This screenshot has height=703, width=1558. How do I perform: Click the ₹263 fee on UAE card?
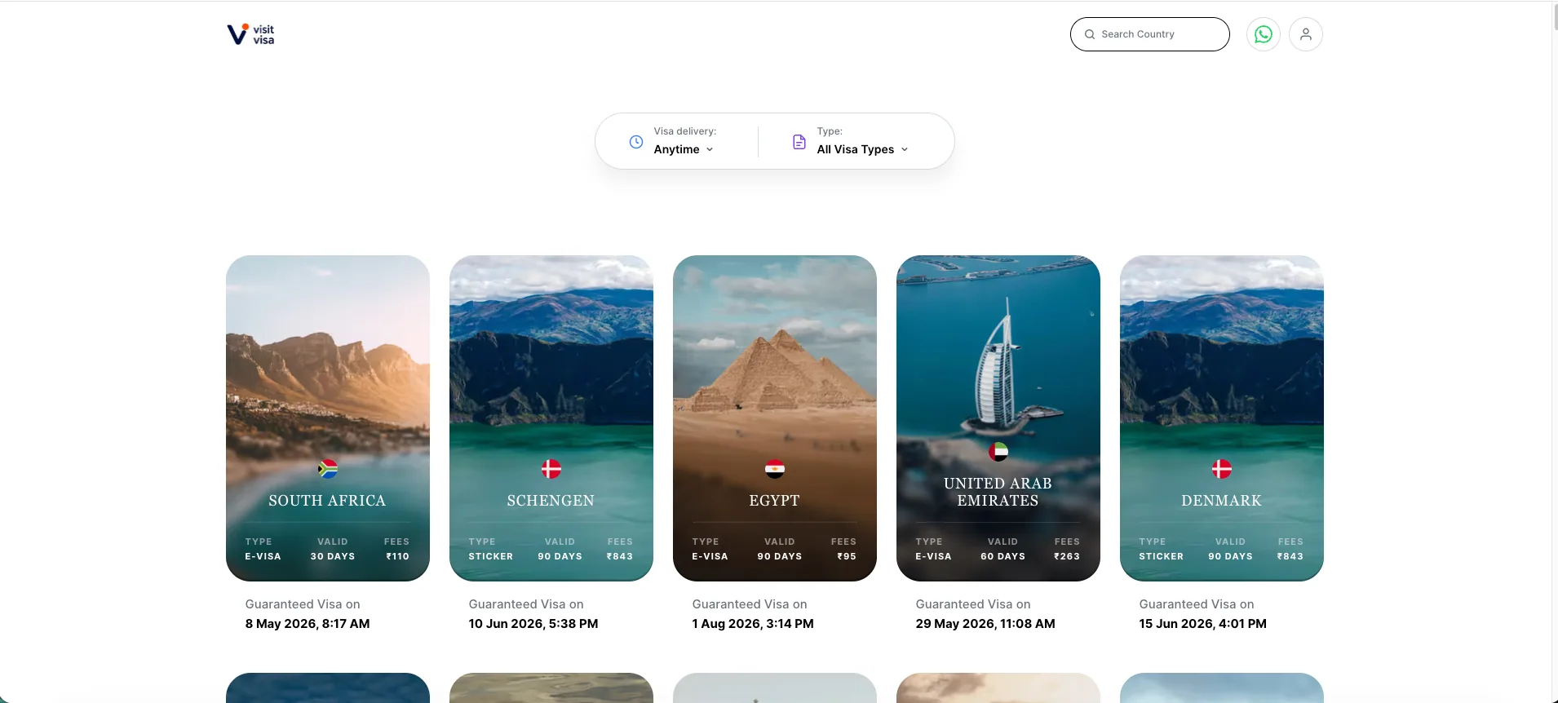click(x=1067, y=556)
